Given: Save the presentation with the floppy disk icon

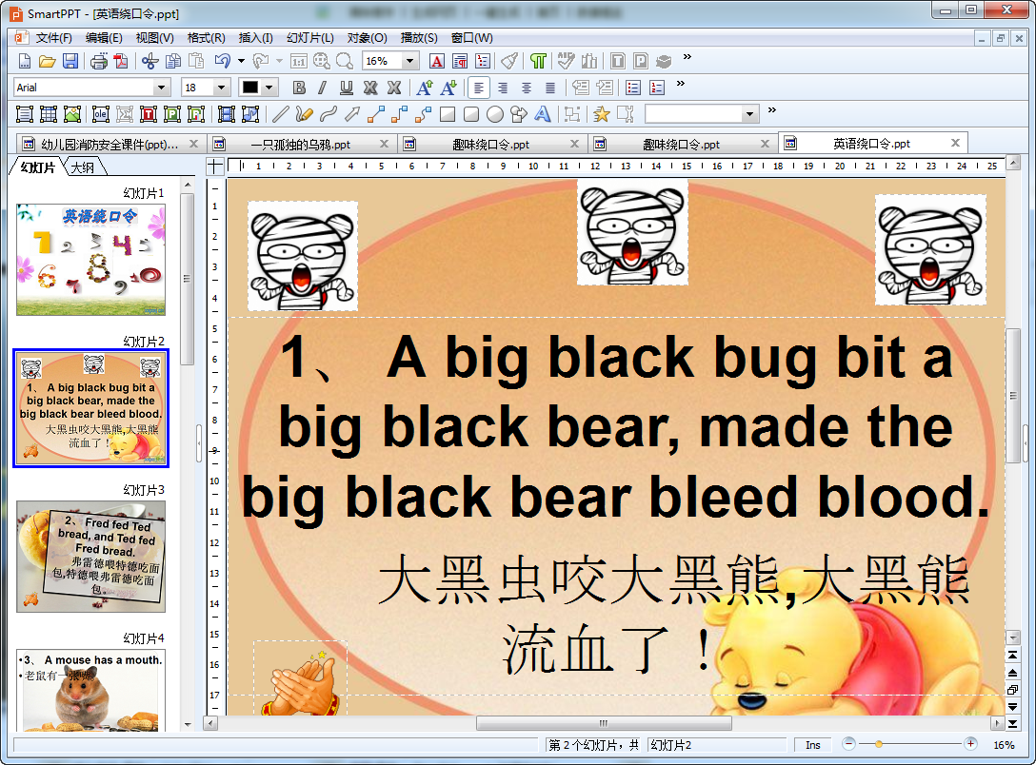Looking at the screenshot, I should (70, 62).
